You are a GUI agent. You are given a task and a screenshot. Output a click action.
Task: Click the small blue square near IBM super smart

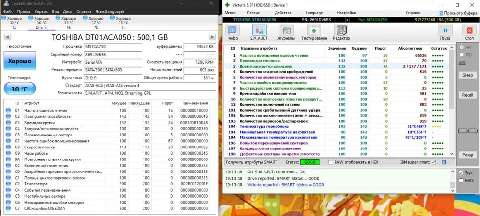(444, 162)
